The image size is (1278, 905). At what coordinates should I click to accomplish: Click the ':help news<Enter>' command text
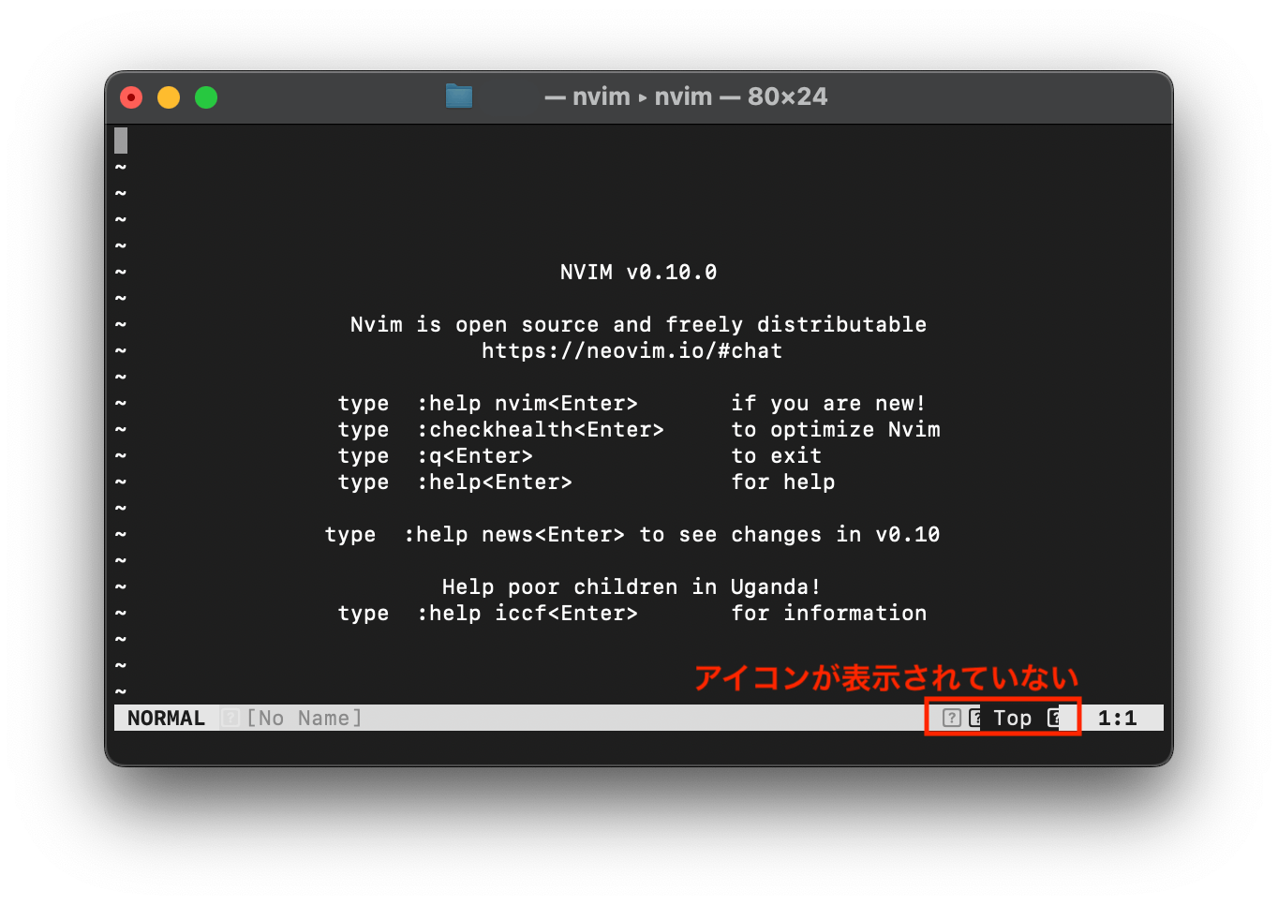coord(513,534)
